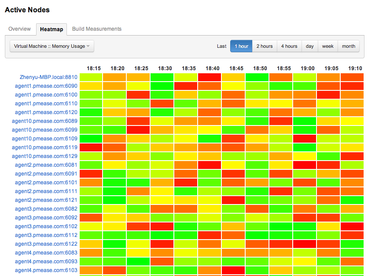Viewport: 368px width, 276px height.
Task: Click the dropdown arrow on the metric selector
Action: pos(89,46)
